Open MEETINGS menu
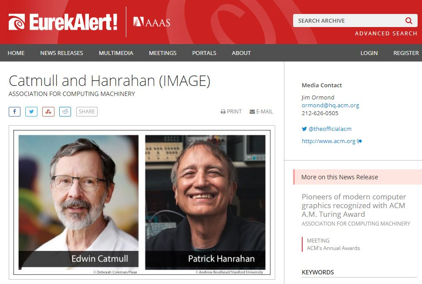 (162, 53)
